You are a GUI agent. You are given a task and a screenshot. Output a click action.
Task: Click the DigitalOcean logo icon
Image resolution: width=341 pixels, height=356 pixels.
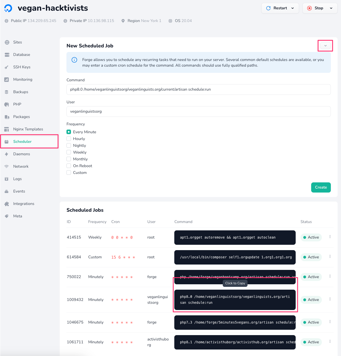8,8
